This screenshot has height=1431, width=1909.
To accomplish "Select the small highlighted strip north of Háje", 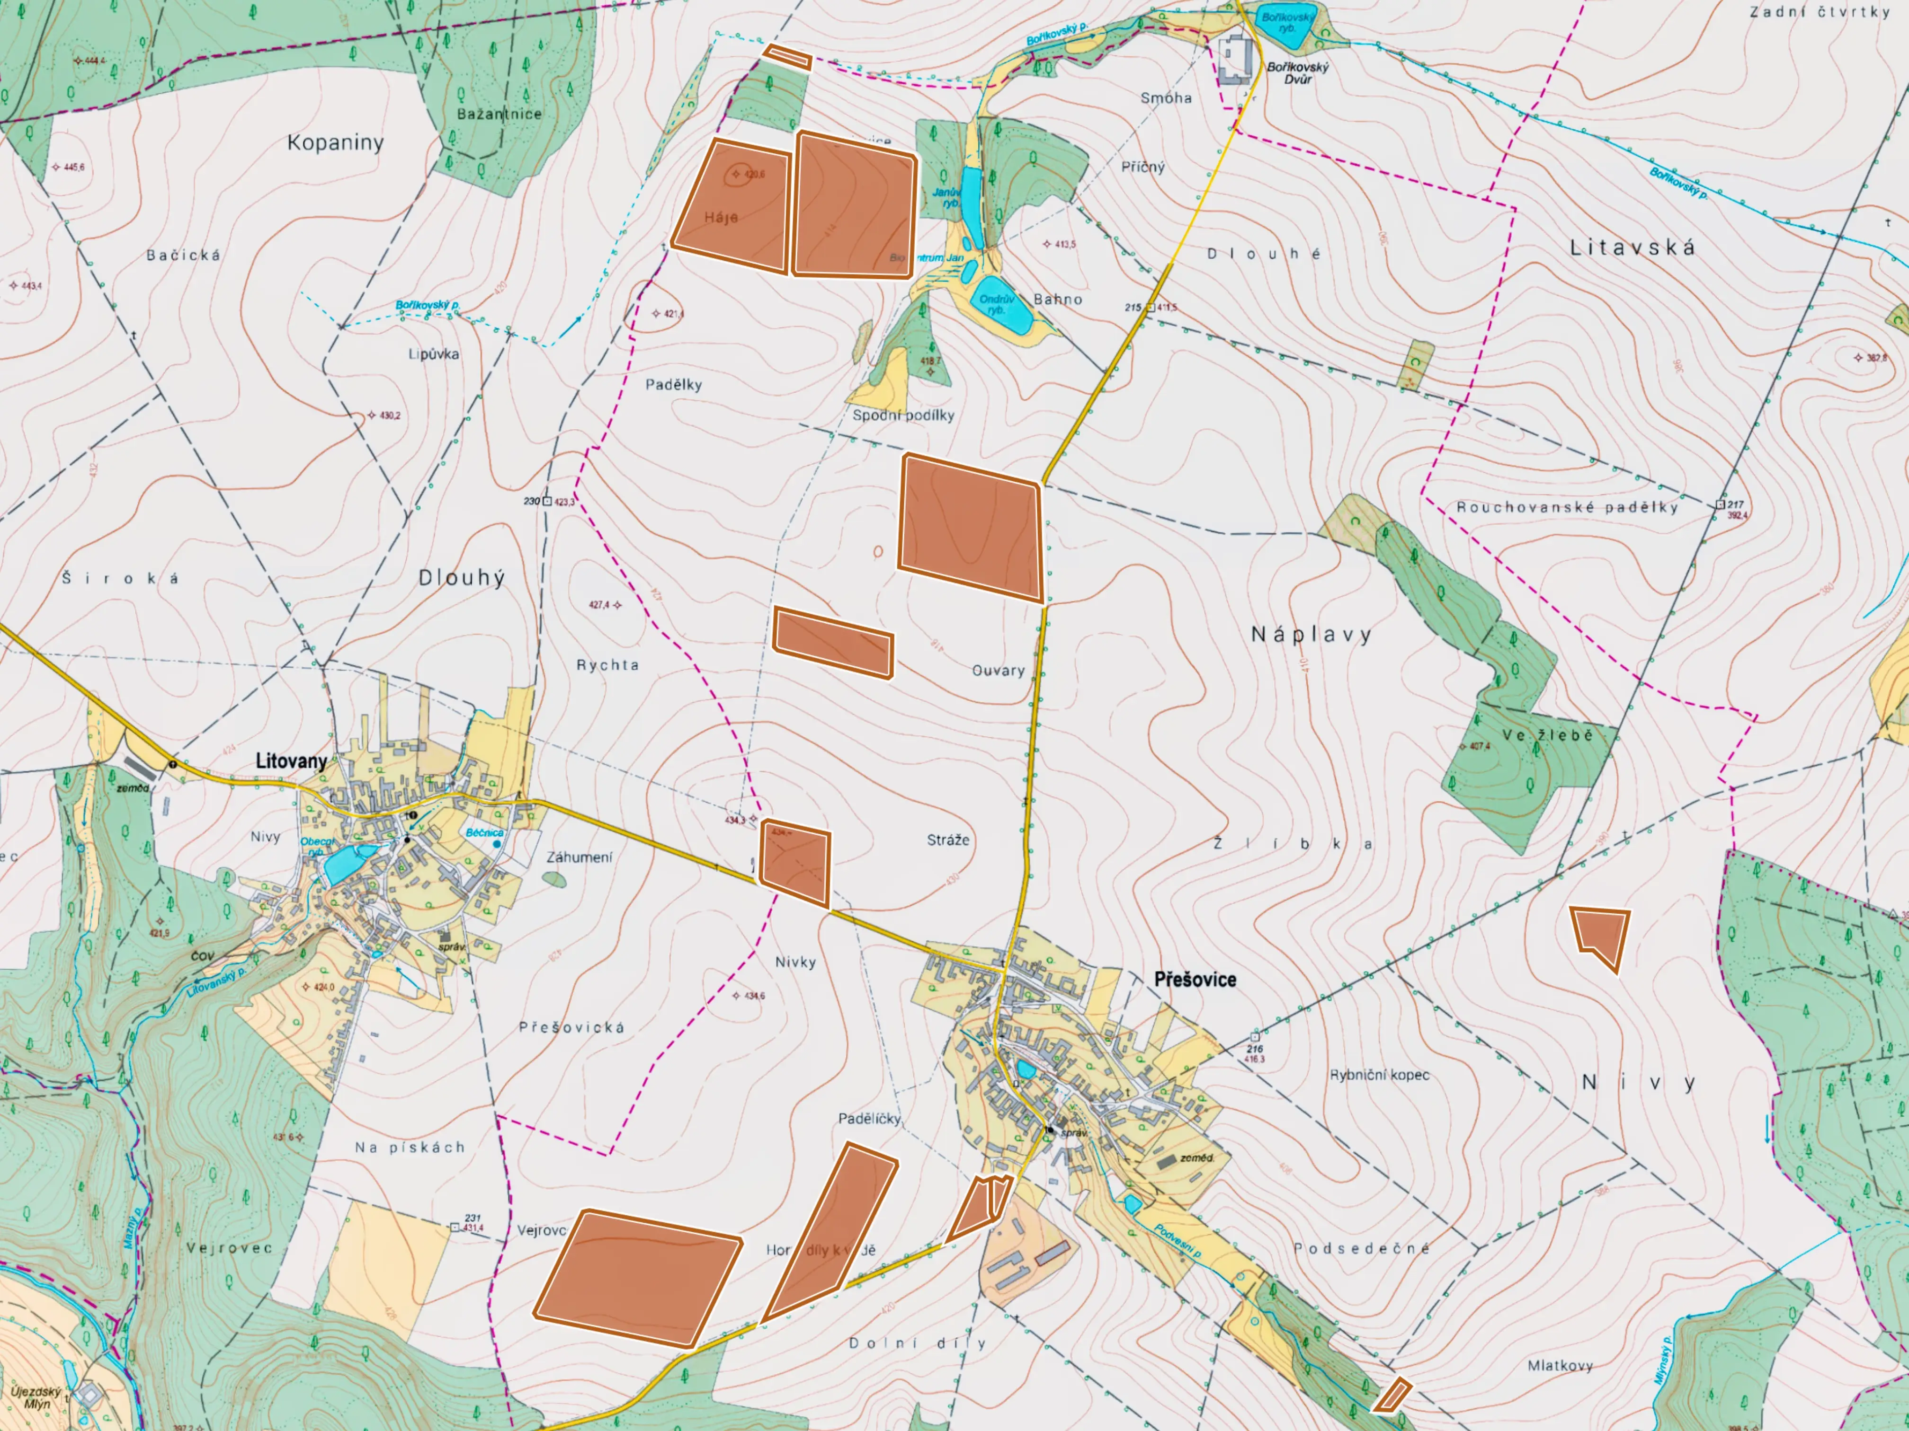I will point(788,58).
